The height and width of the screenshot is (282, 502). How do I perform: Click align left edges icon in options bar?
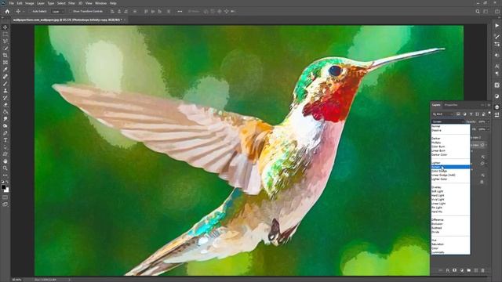(x=112, y=12)
